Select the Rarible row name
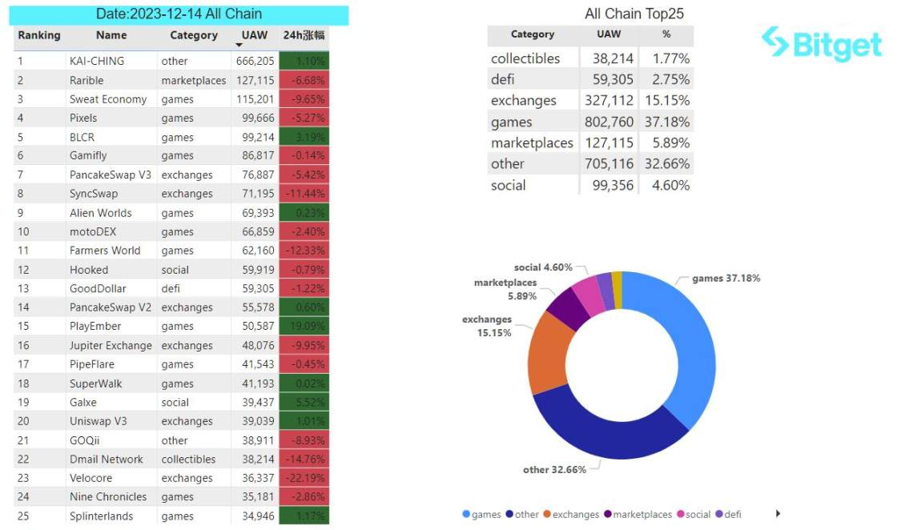 tap(86, 80)
